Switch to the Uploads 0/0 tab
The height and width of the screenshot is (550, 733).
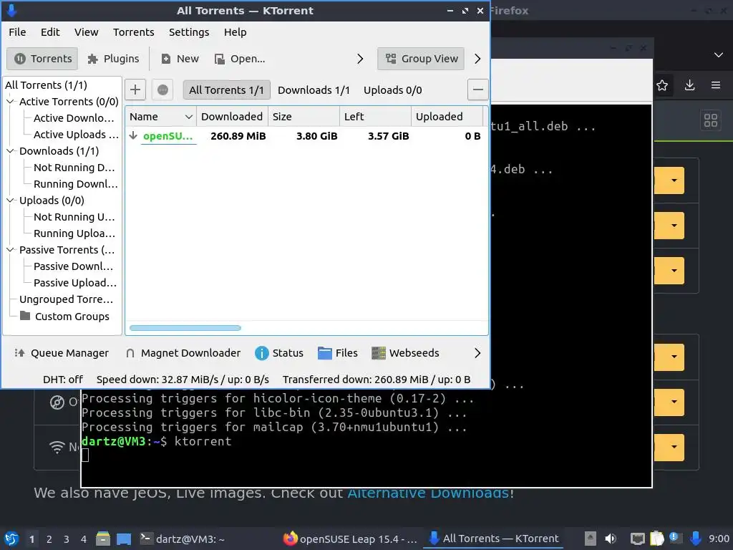coord(393,90)
